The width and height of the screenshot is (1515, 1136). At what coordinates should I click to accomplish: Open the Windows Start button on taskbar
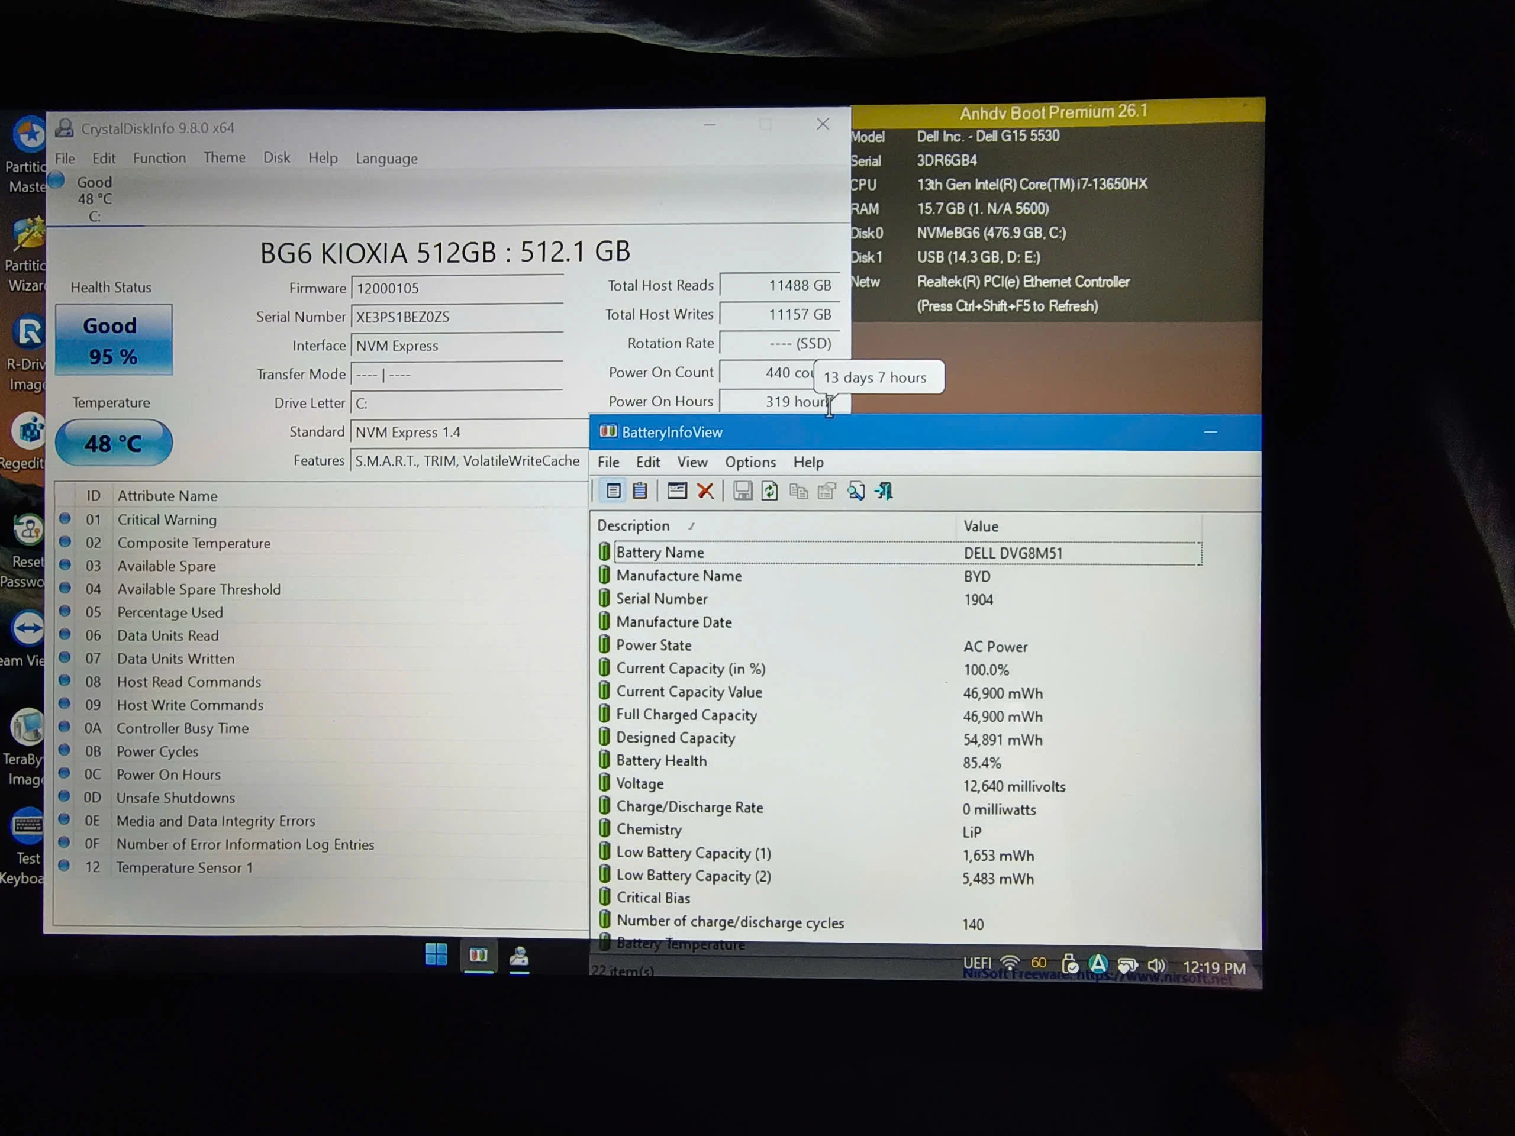(x=436, y=954)
